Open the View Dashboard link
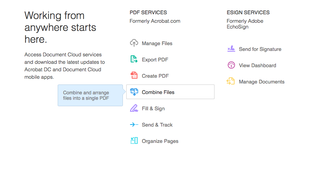The image size is (315, 170). [x=258, y=65]
